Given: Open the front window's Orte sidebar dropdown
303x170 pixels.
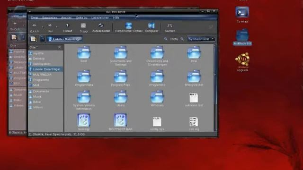Looking at the screenshot, I should tap(34, 47).
